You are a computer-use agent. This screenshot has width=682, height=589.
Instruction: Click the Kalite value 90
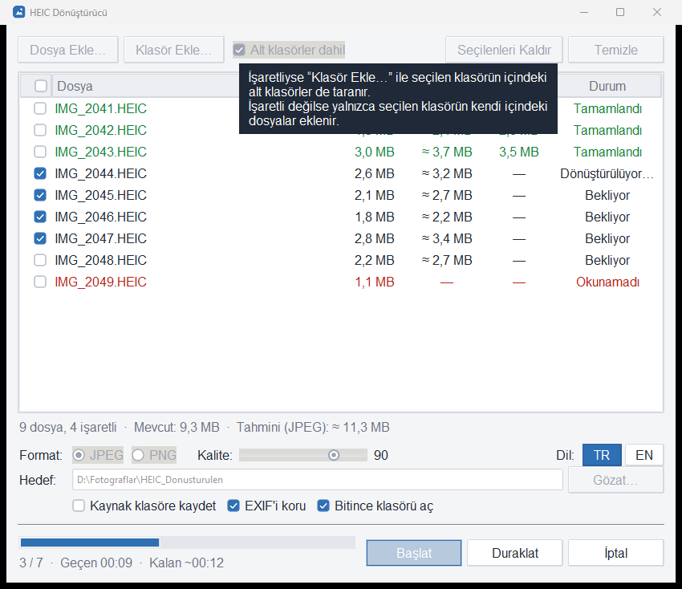click(x=381, y=455)
